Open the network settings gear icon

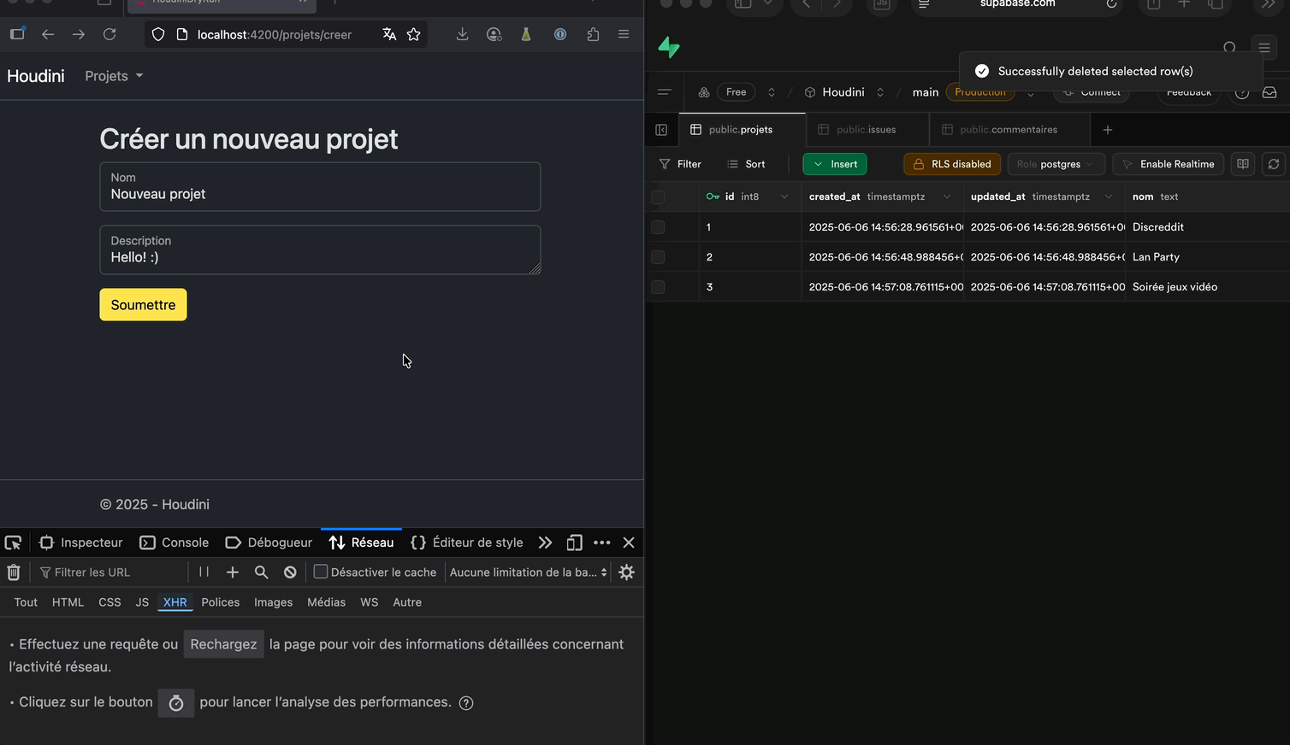pos(626,572)
